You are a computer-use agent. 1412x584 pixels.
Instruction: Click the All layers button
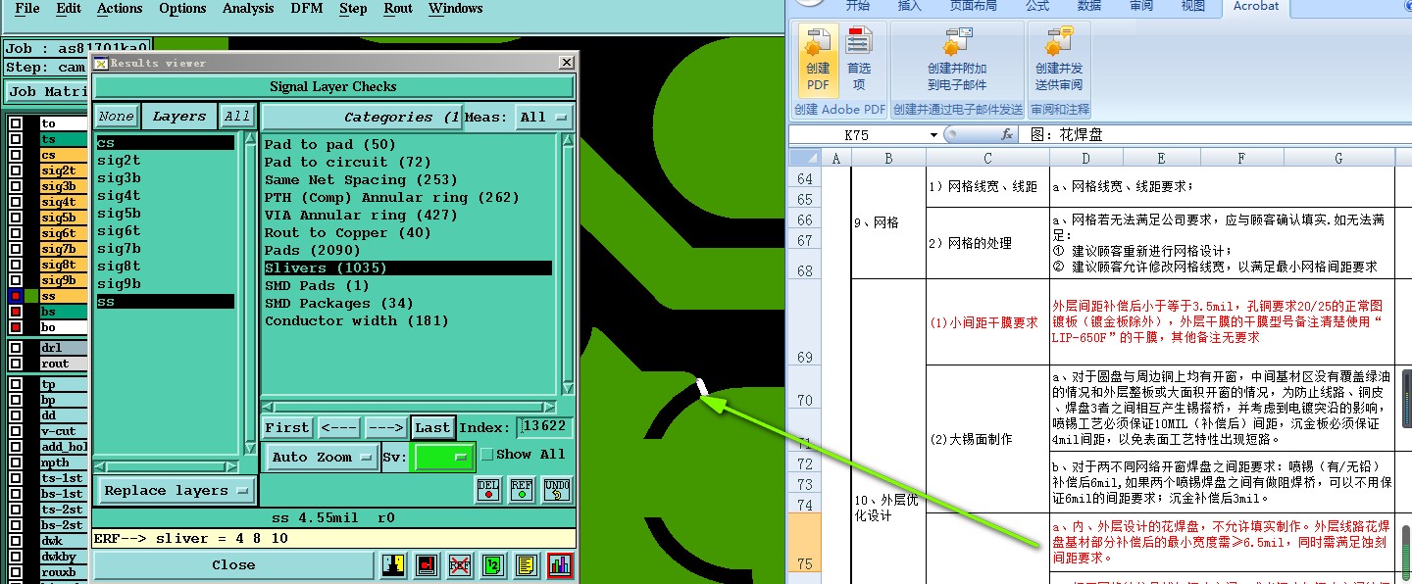tap(237, 117)
